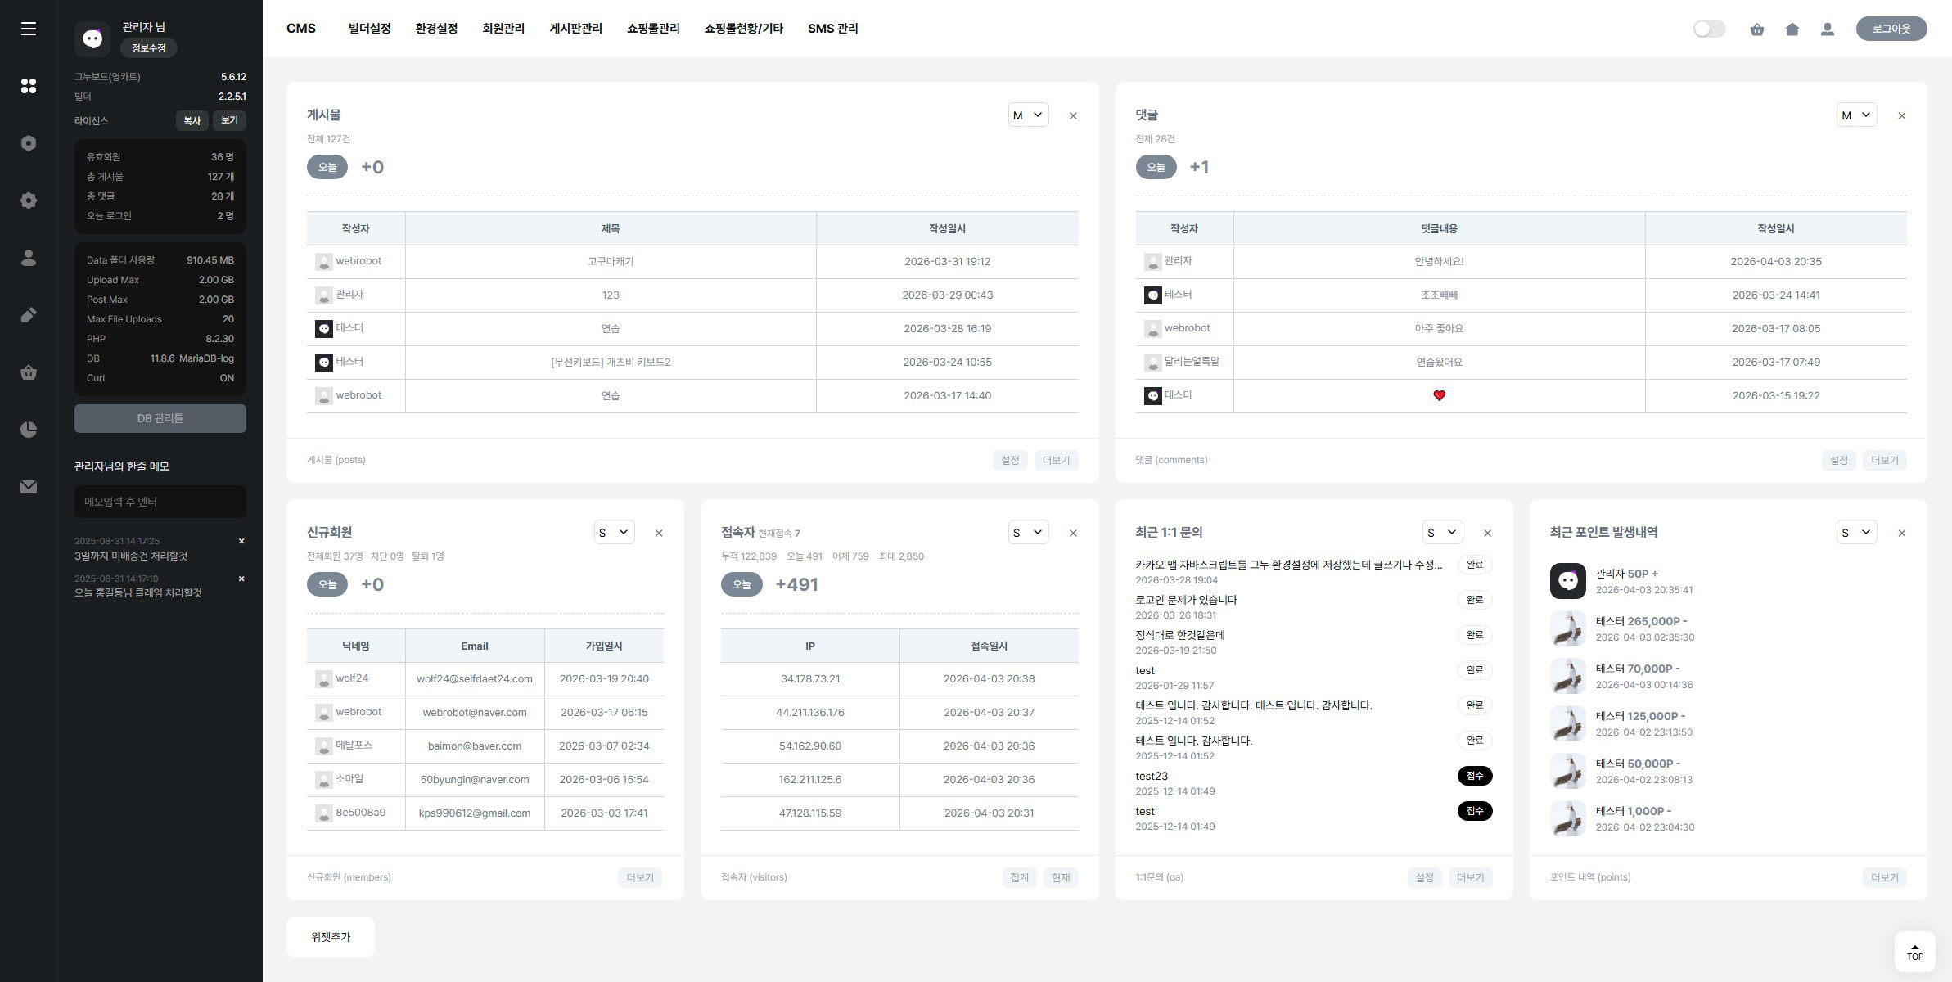Image resolution: width=1952 pixels, height=982 pixels.
Task: Open the pie chart statistics icon
Action: pyautogui.click(x=29, y=430)
